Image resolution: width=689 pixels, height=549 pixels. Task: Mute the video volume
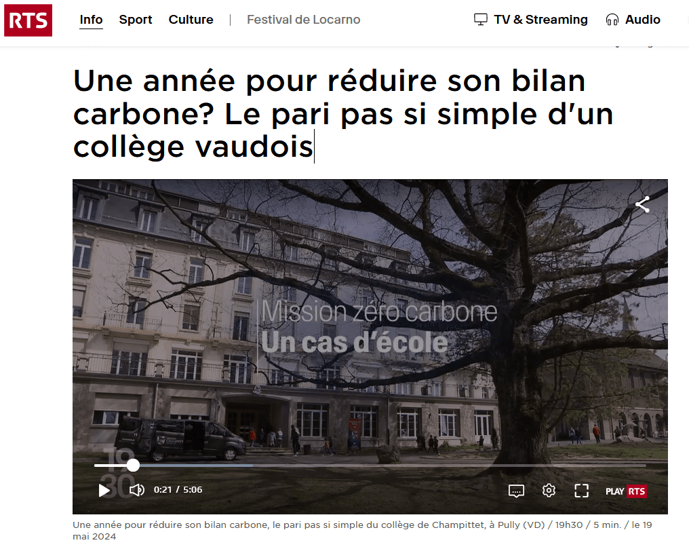pyautogui.click(x=137, y=490)
